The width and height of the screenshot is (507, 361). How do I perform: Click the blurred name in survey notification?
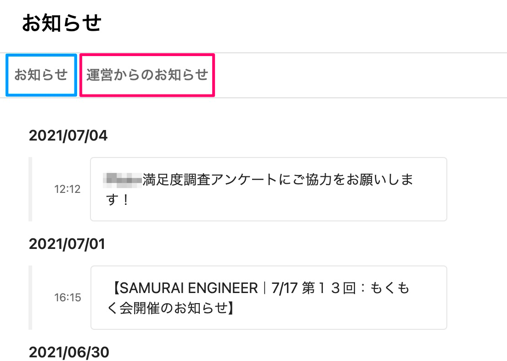point(123,179)
